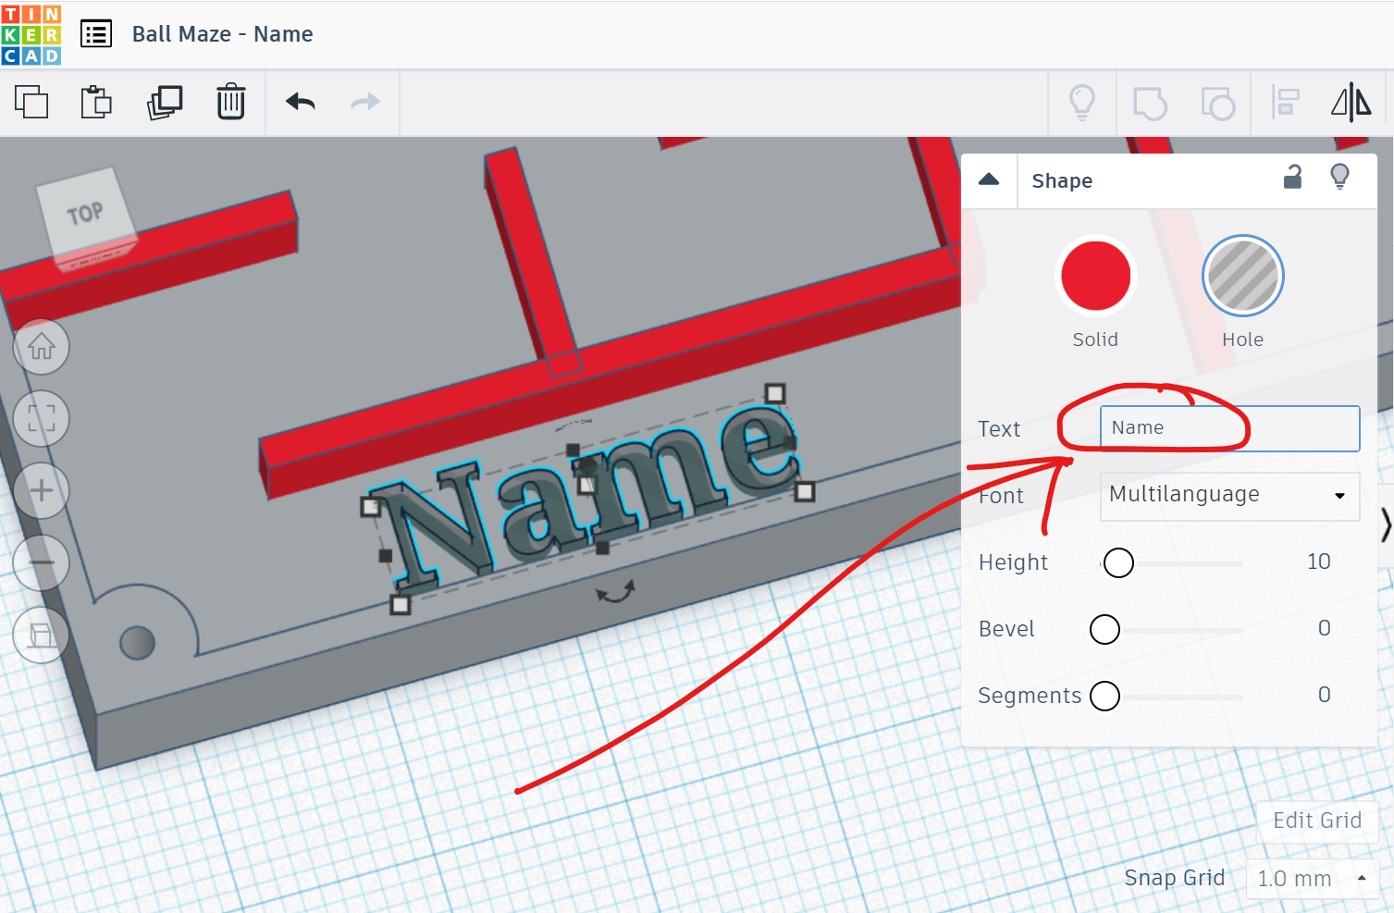
Task: Click the Segments slider handle
Action: [1104, 696]
